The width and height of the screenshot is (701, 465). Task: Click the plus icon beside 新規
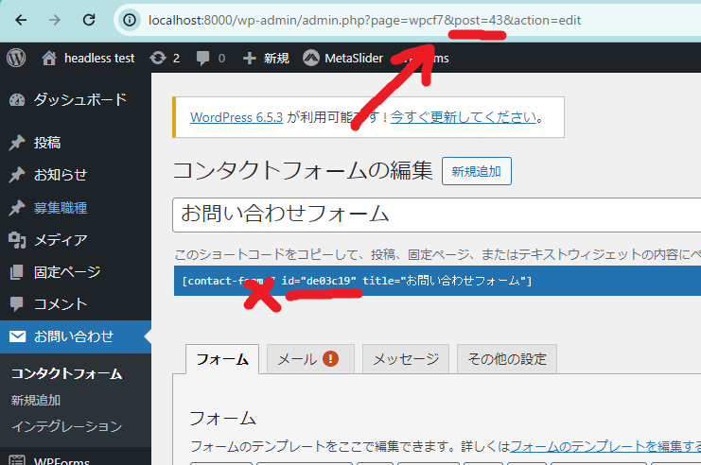[x=250, y=58]
